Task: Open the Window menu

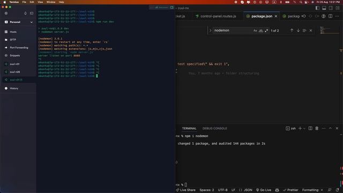Action: tap(51, 2)
